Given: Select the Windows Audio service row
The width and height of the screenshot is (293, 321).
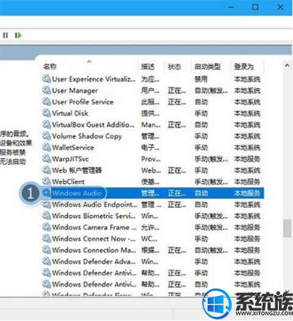Looking at the screenshot, I should coord(152,193).
